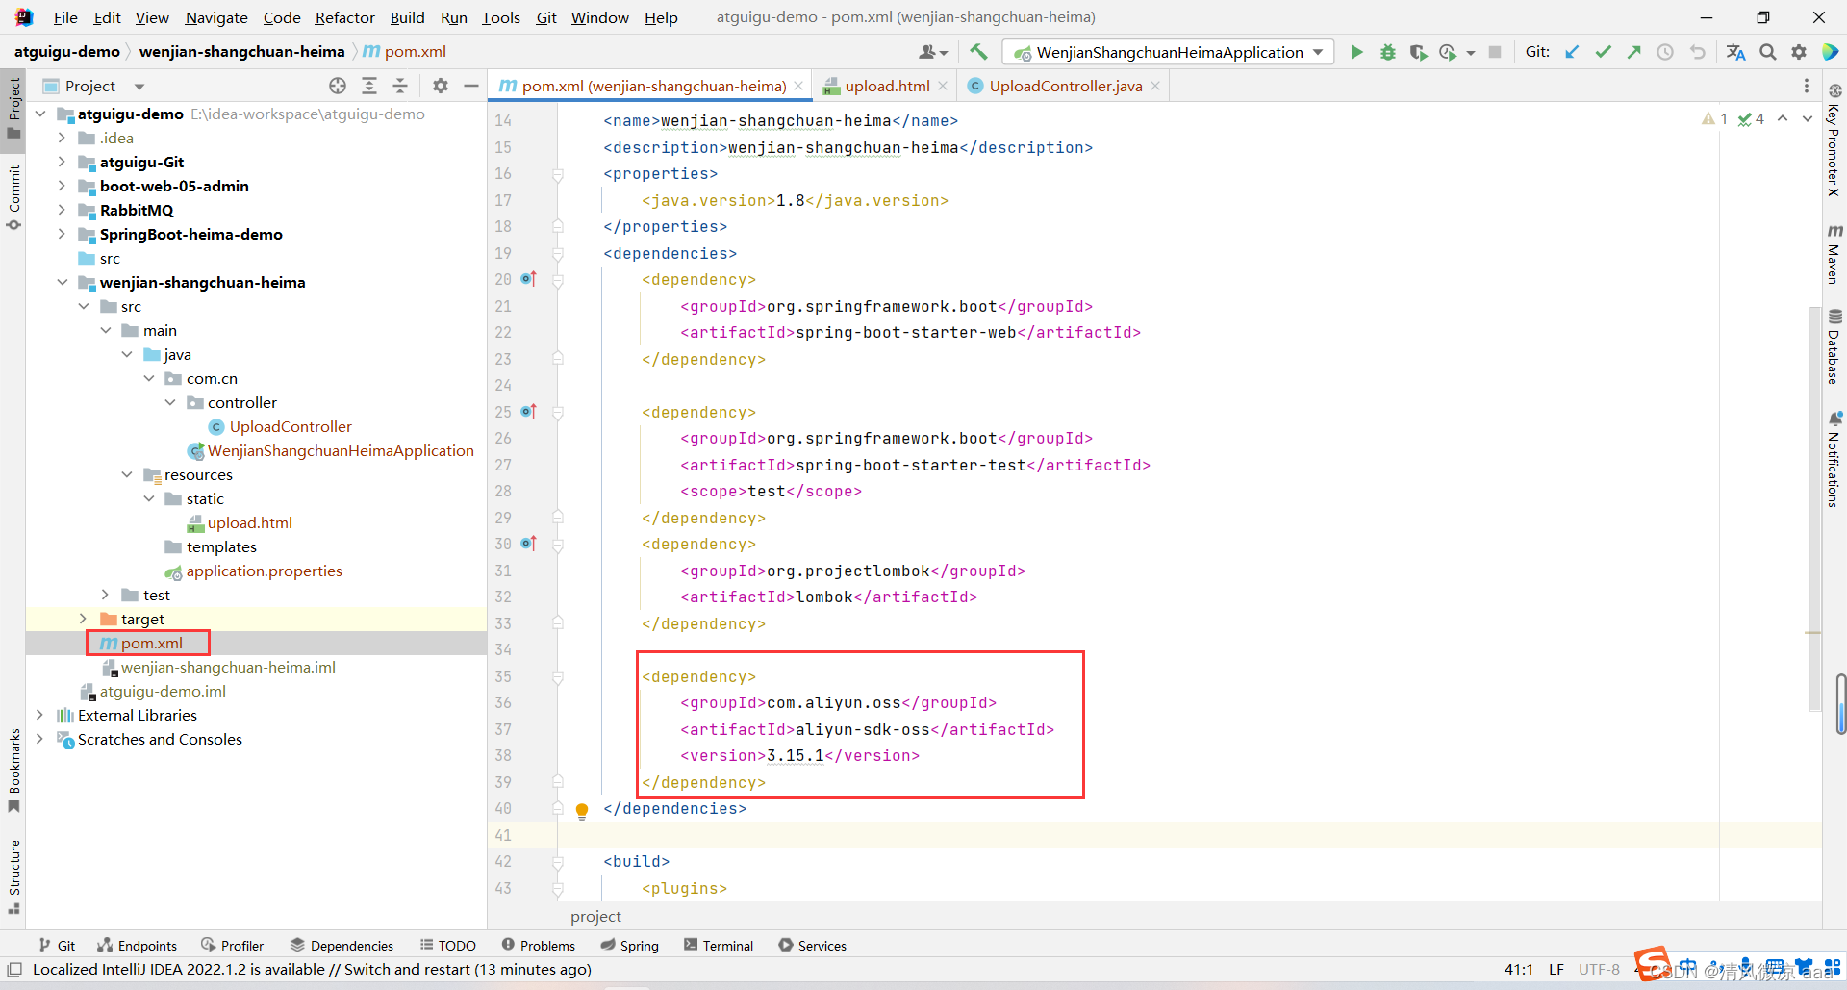Screen dimensions: 1847x990
Task: Push commits with Git push arrow
Action: [1633, 52]
